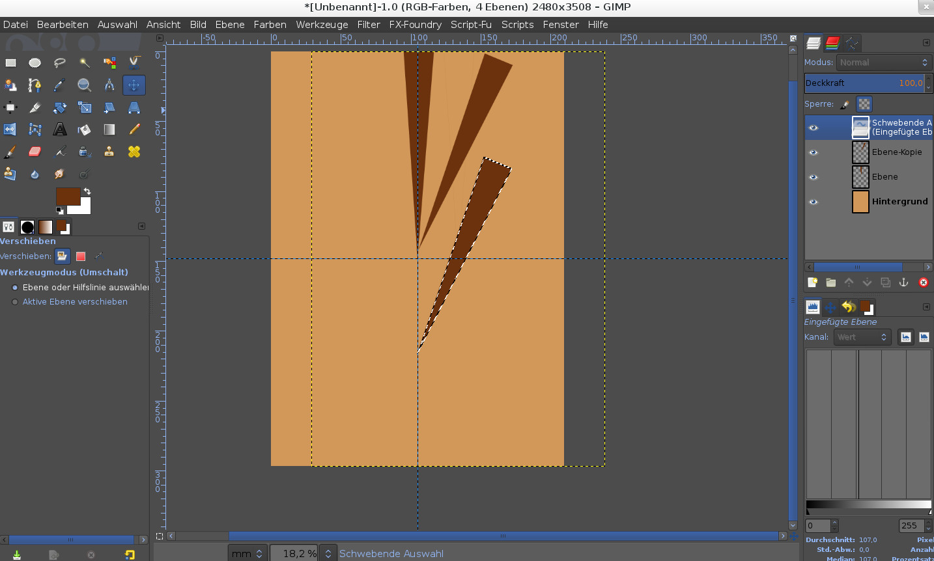The height and width of the screenshot is (561, 934).
Task: Open the Kanal dropdown
Action: (x=862, y=337)
